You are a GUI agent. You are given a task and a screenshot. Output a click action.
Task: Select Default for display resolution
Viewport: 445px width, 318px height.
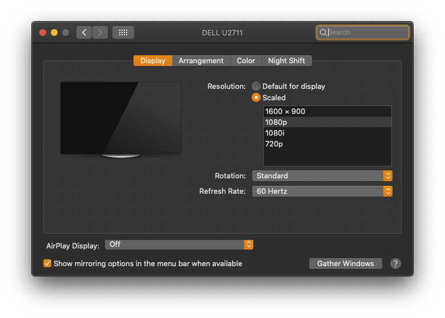point(256,86)
